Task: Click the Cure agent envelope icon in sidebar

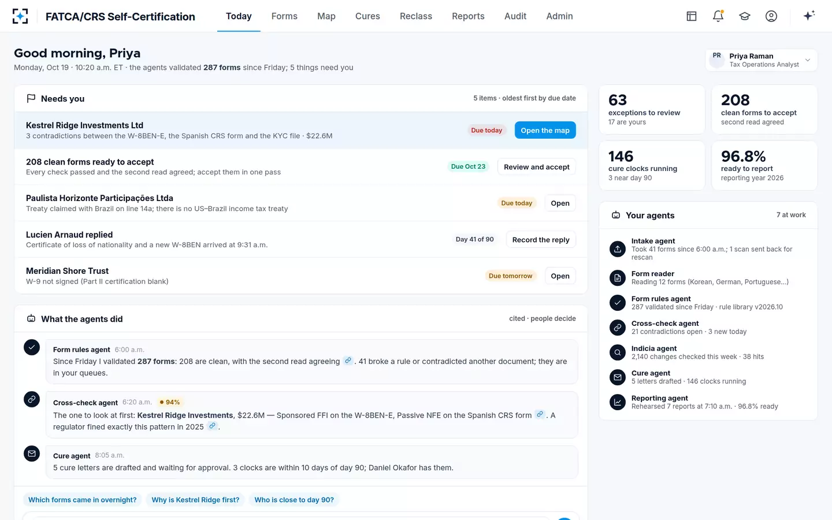Action: pyautogui.click(x=618, y=377)
